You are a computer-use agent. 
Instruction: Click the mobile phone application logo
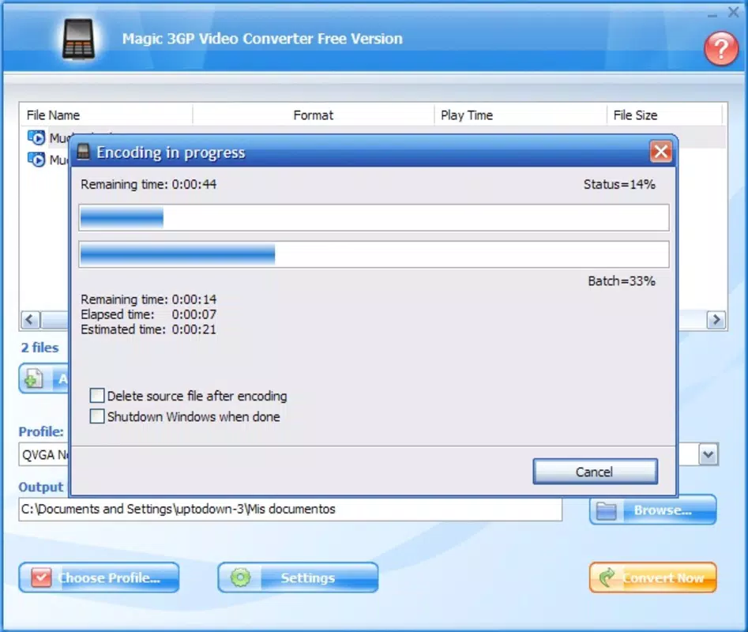pyautogui.click(x=78, y=39)
